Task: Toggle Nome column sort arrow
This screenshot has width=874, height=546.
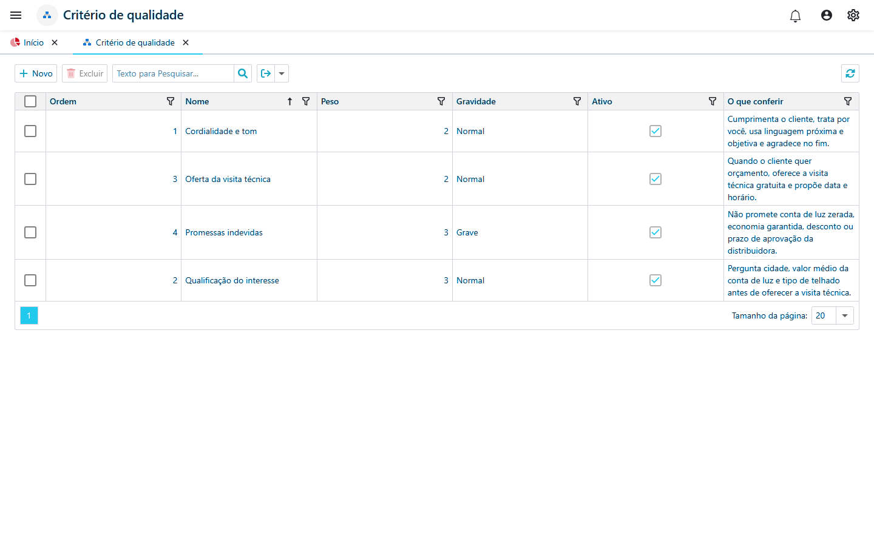Action: pyautogui.click(x=290, y=101)
